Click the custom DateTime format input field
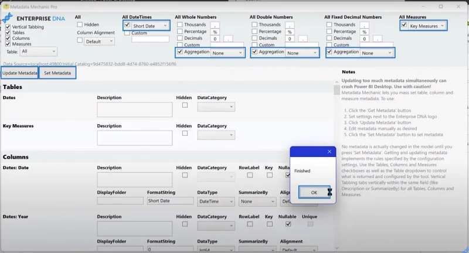469x253 pixels. click(150, 39)
